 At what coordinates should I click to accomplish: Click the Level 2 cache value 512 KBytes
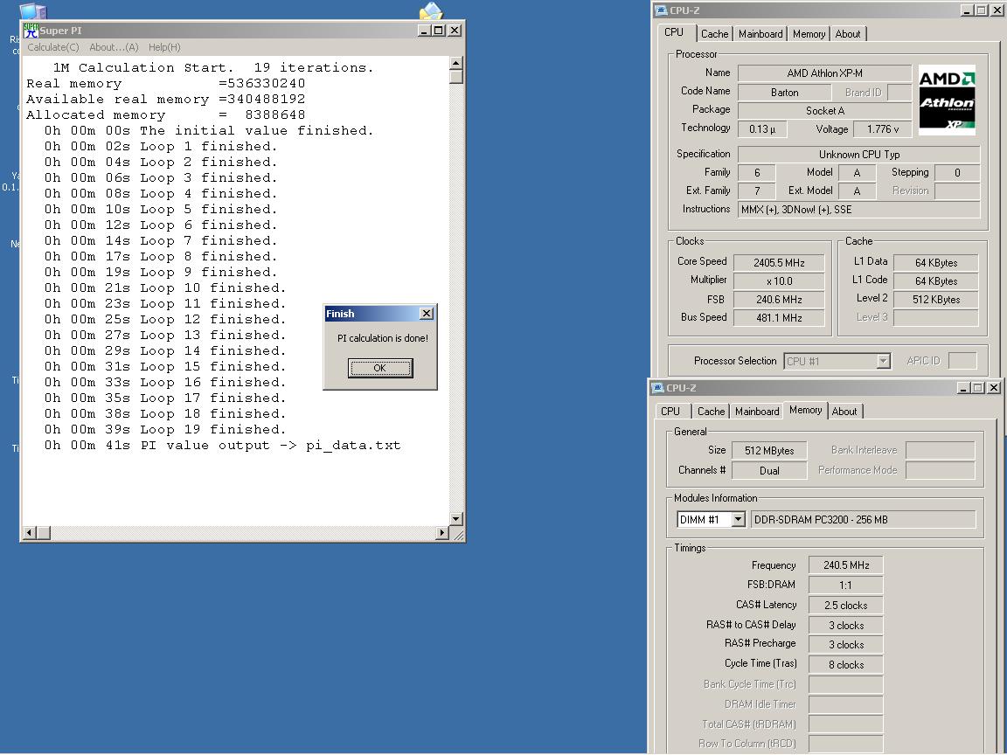coord(936,300)
